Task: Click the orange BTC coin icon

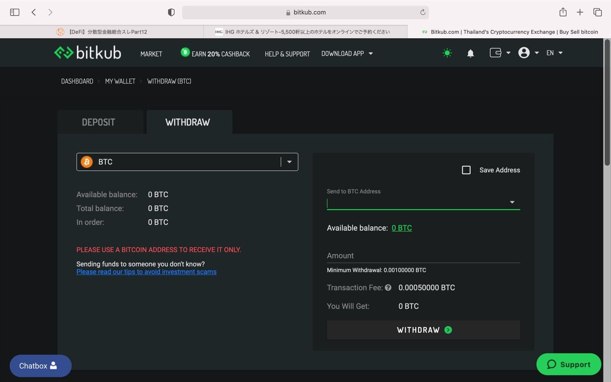Action: coord(87,162)
